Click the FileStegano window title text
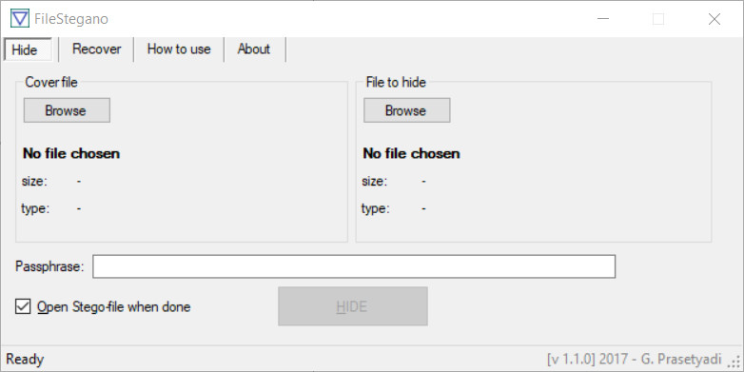Image resolution: width=744 pixels, height=372 pixels. point(71,19)
